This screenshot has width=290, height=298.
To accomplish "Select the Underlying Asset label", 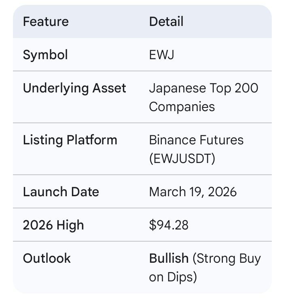I will click(74, 88).
